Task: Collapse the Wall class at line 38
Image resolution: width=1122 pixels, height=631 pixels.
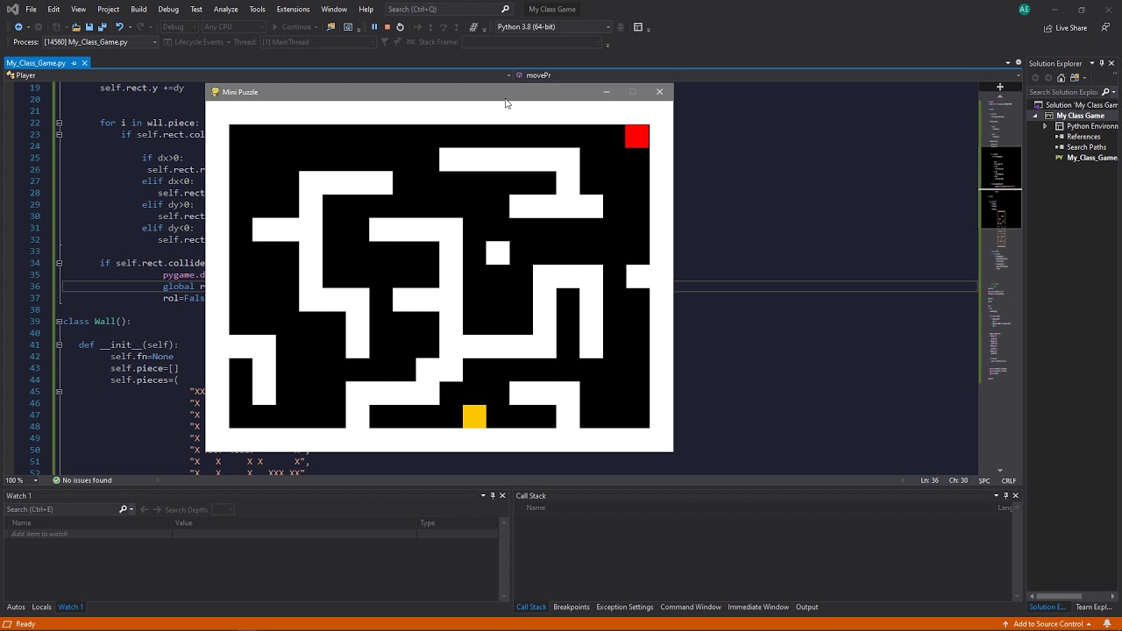Action: (59, 322)
